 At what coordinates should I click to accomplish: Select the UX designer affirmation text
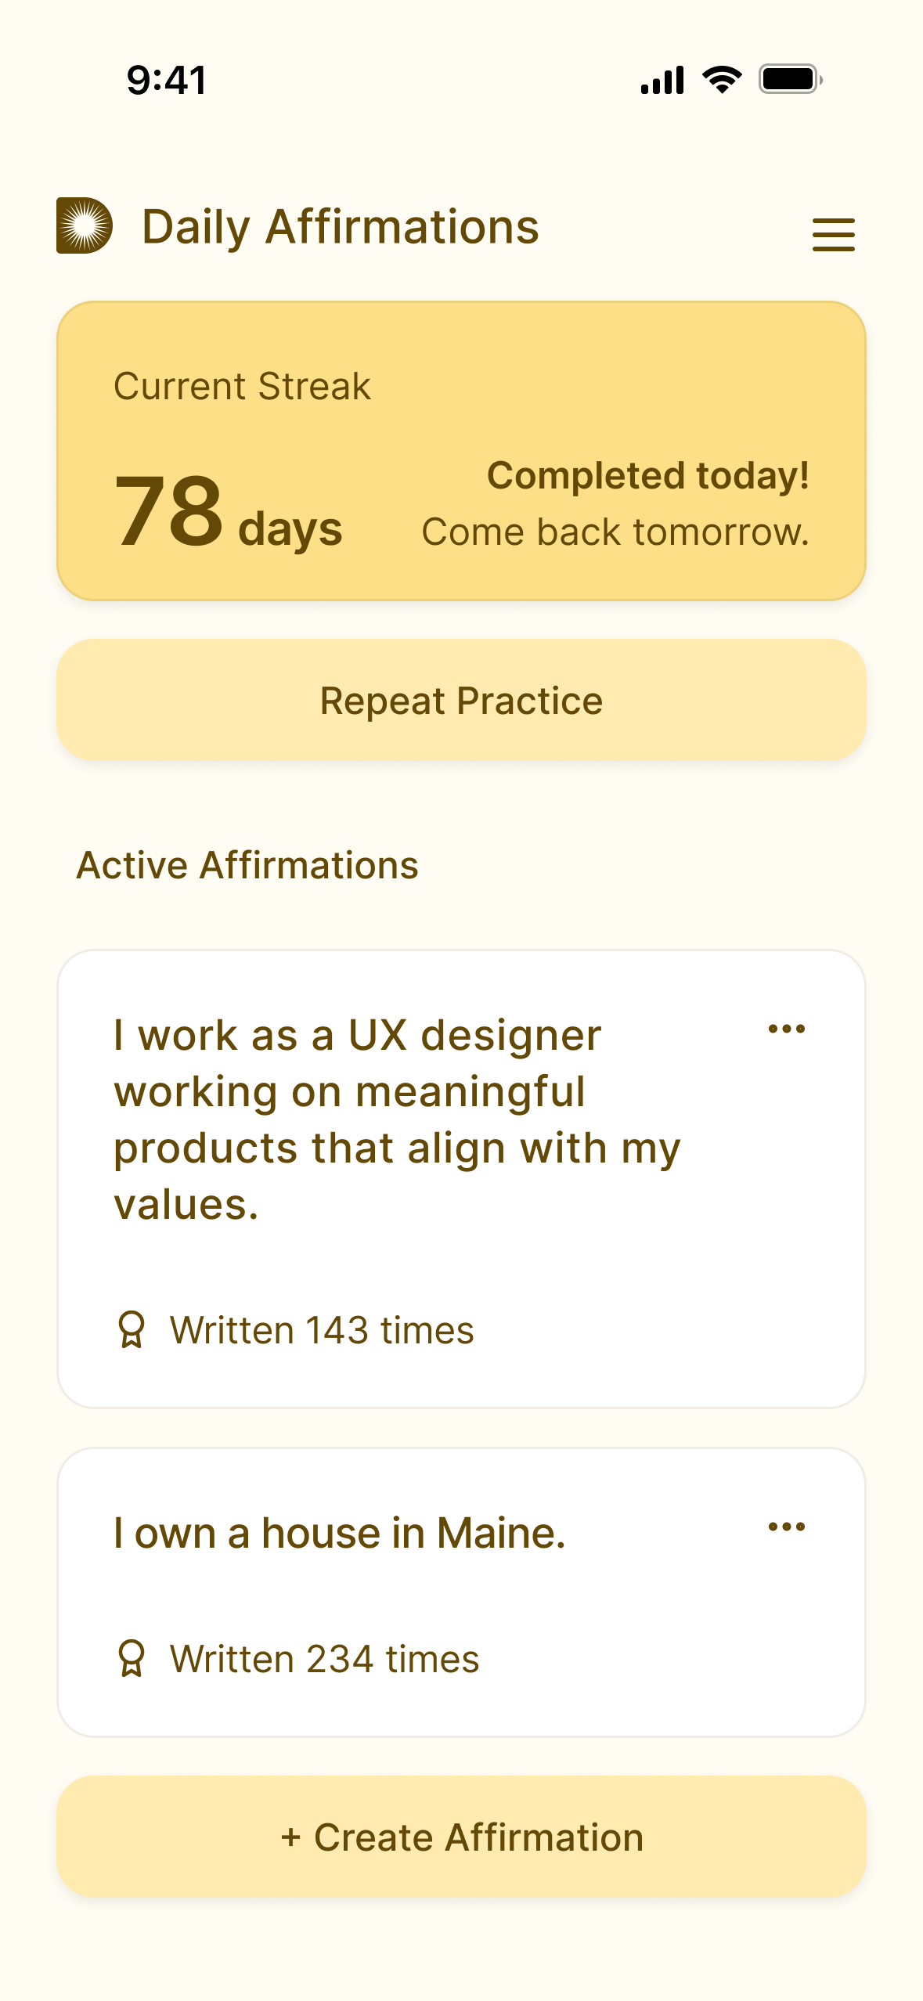click(396, 1119)
